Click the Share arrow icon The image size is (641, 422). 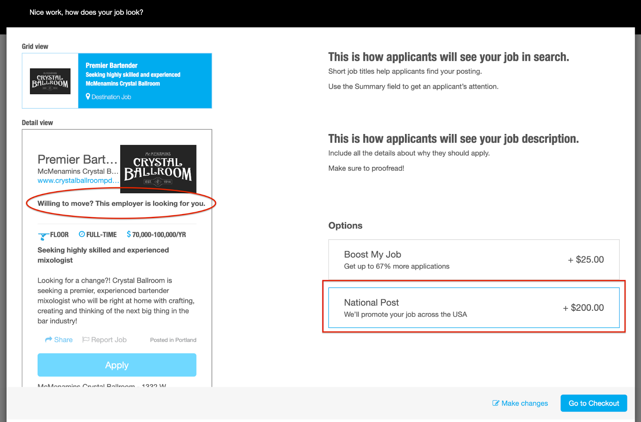[x=48, y=340]
